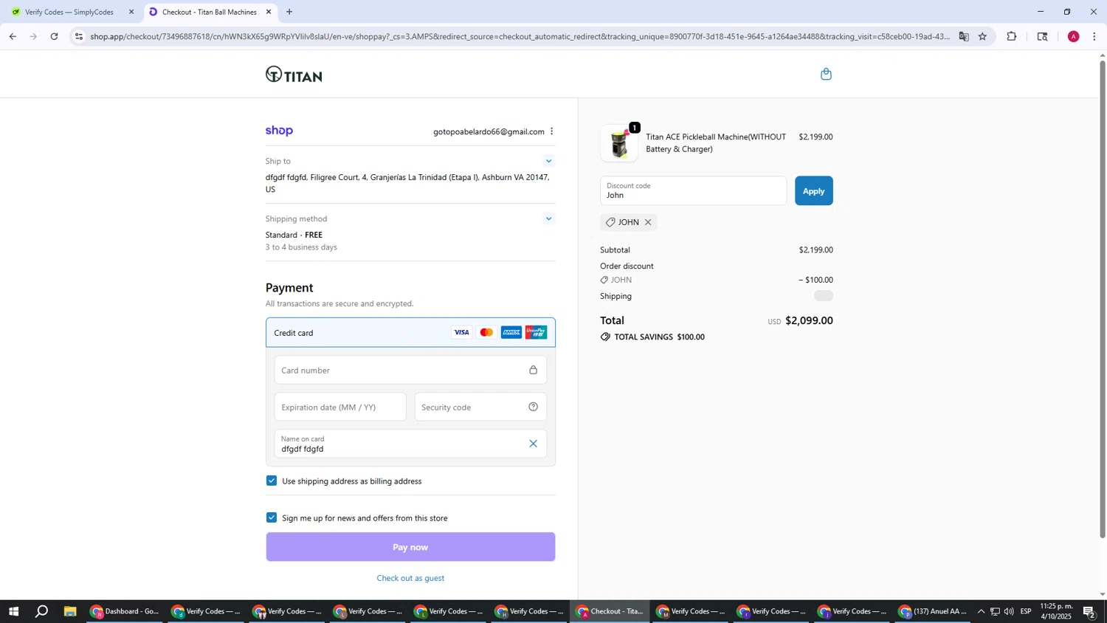
Task: Click Check out as guest link
Action: coord(410,578)
